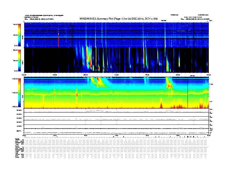The height and width of the screenshot is (174, 225).
Task: Click the TNR status block heading at bottom
Action: (x=16, y=153)
